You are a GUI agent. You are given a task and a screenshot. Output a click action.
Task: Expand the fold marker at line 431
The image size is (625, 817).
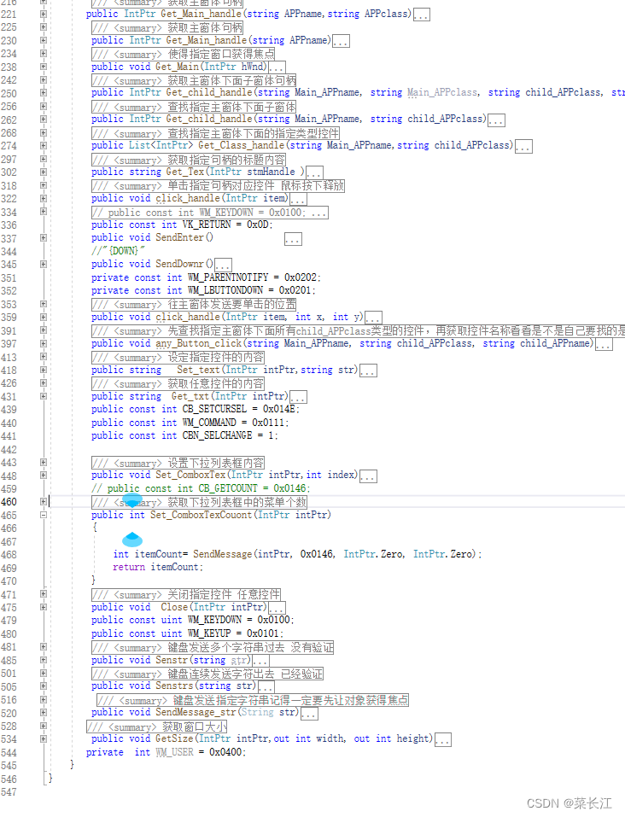coord(44,396)
